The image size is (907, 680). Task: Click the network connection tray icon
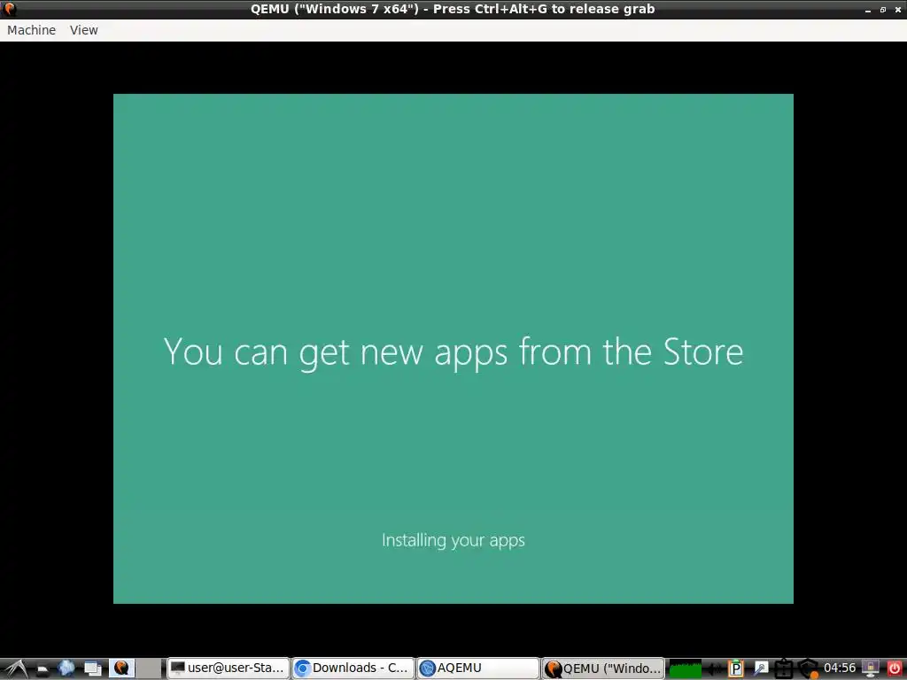point(760,669)
